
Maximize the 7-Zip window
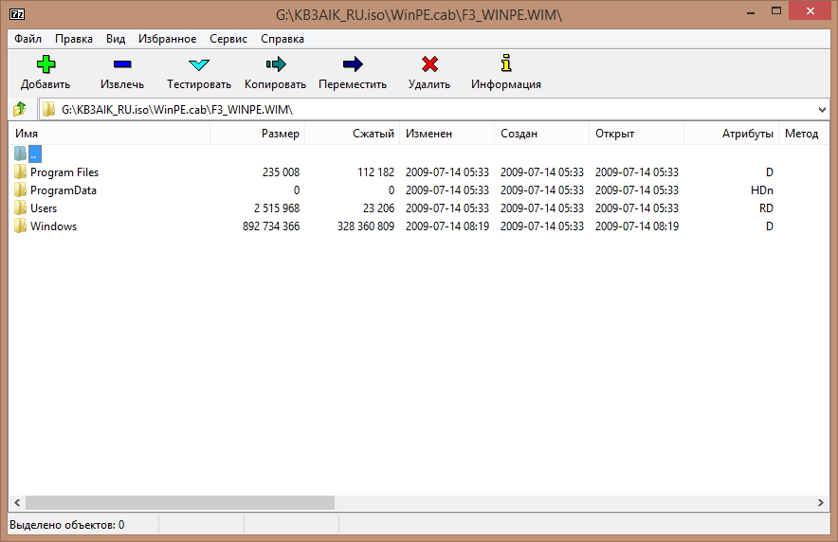[776, 10]
